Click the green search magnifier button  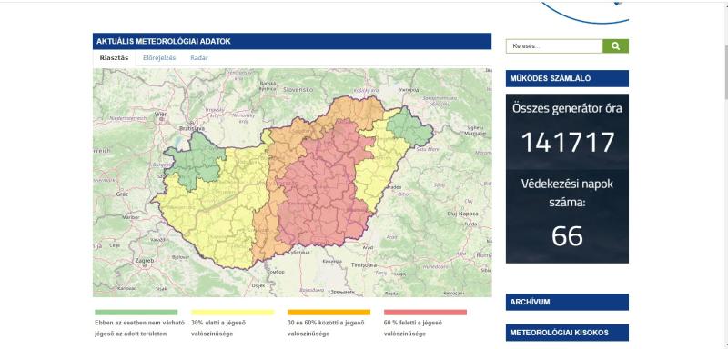pyautogui.click(x=615, y=45)
